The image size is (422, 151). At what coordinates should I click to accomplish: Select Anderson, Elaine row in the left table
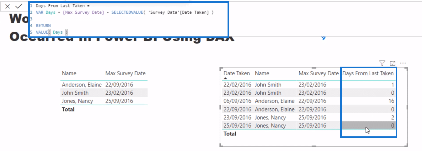[x=104, y=85]
